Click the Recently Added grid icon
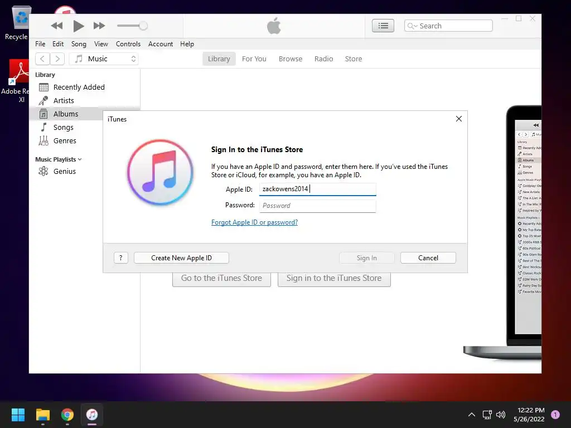This screenshot has width=571, height=428. 43,87
